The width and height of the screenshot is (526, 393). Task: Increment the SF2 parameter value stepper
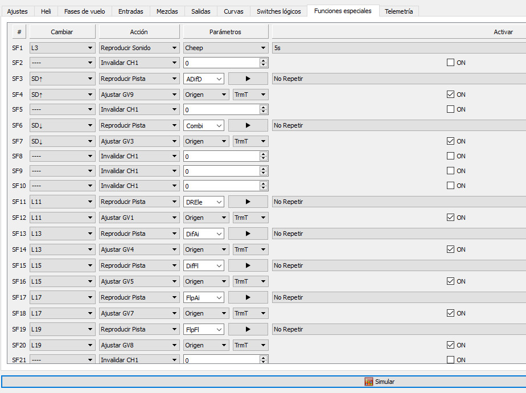pyautogui.click(x=263, y=60)
